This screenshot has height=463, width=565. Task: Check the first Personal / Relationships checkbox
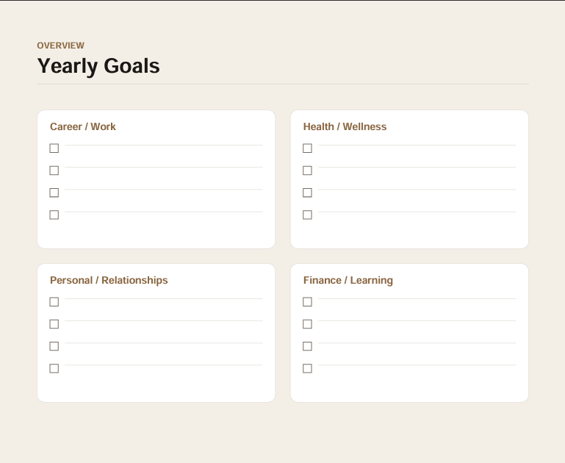click(x=54, y=301)
